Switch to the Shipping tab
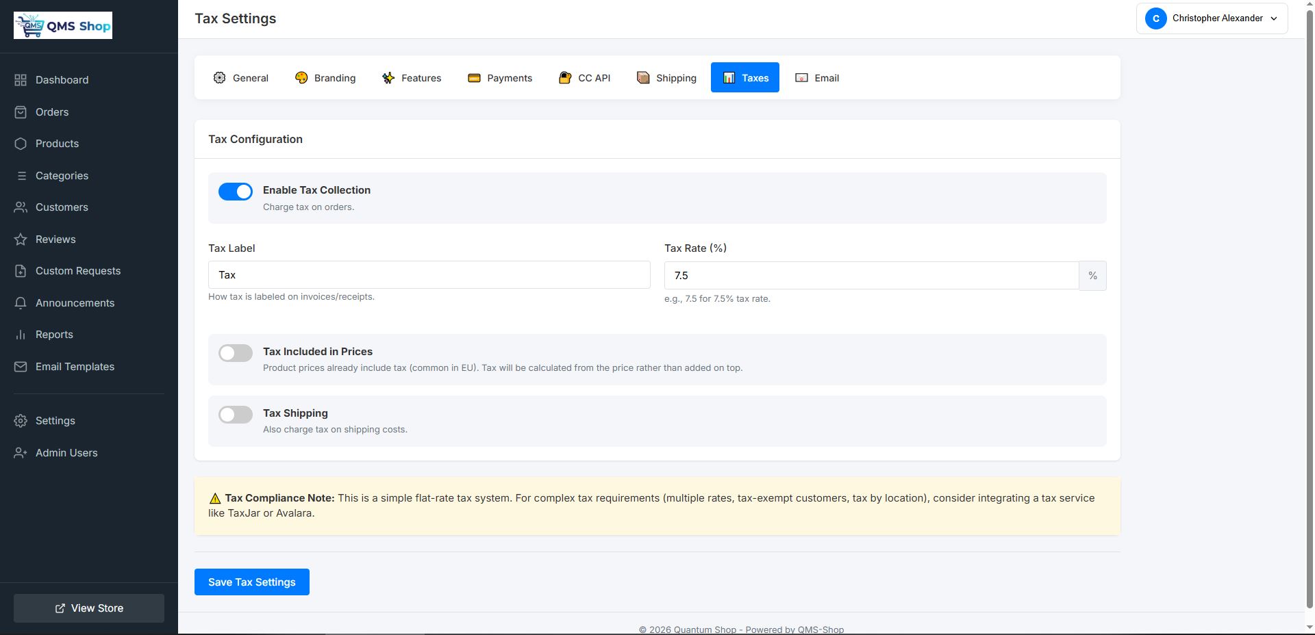1315x635 pixels. 666,78
